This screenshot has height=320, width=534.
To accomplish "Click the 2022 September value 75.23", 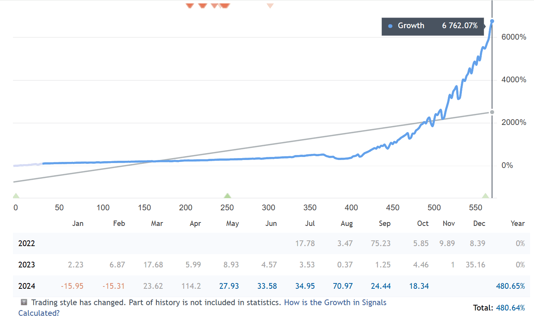I will 381,243.
